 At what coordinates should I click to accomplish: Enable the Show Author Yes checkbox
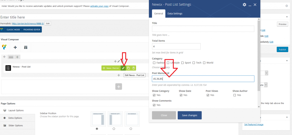pos(235,95)
